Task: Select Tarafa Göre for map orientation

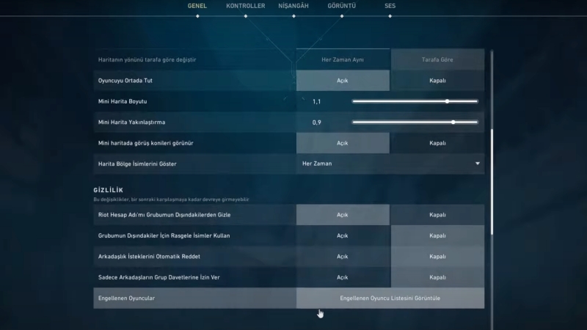Action: pyautogui.click(x=437, y=59)
